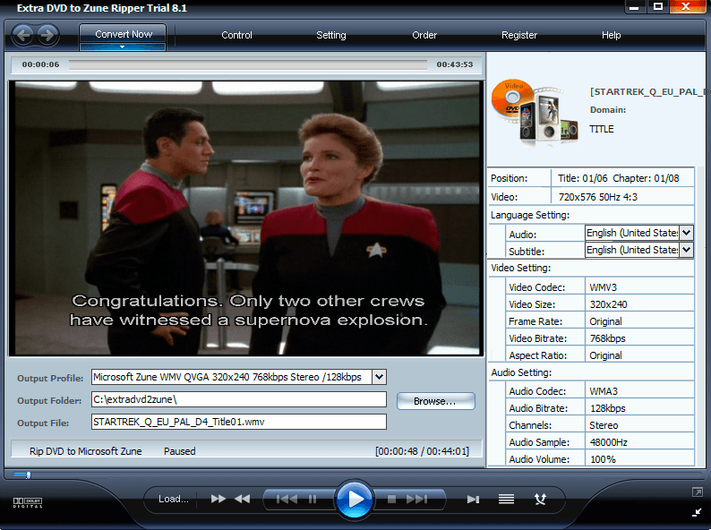Click the DVD to Zune product logo
The image size is (711, 530).
(x=535, y=113)
